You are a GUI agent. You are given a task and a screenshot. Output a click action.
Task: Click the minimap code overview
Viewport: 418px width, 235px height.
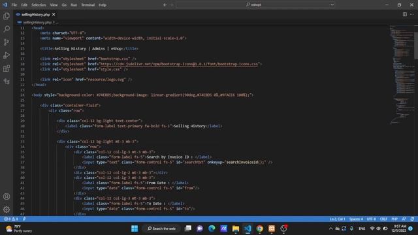click(402, 74)
